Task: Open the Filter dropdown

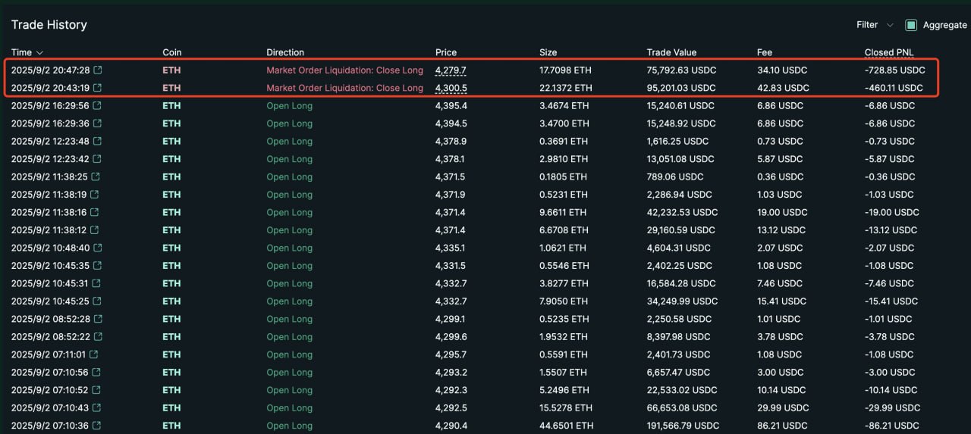Action: click(x=875, y=25)
